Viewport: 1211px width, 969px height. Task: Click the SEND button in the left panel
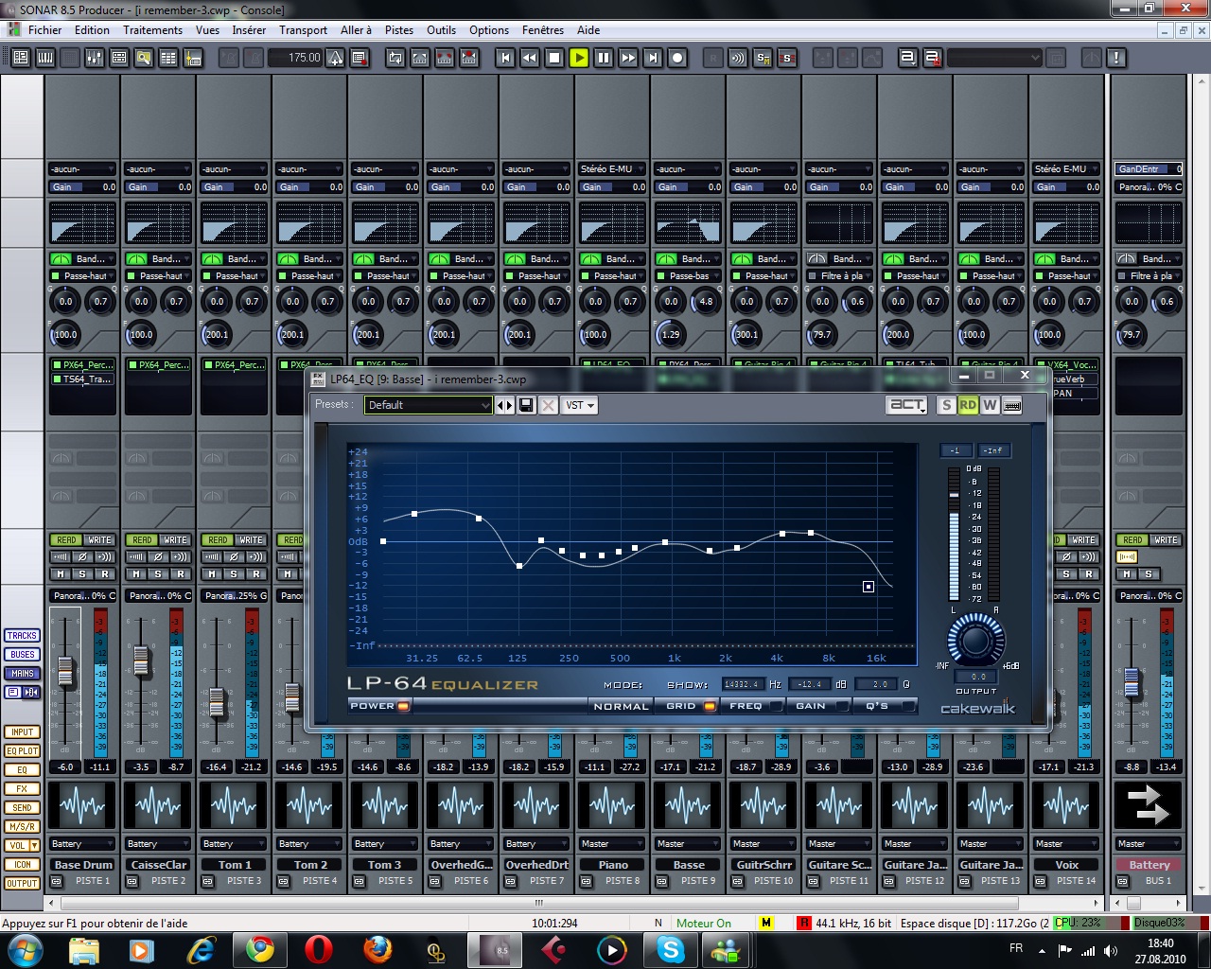[x=22, y=808]
